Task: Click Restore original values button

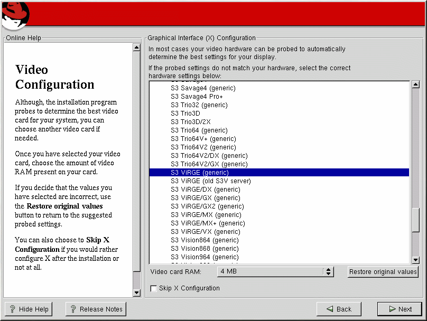Action: [x=383, y=272]
